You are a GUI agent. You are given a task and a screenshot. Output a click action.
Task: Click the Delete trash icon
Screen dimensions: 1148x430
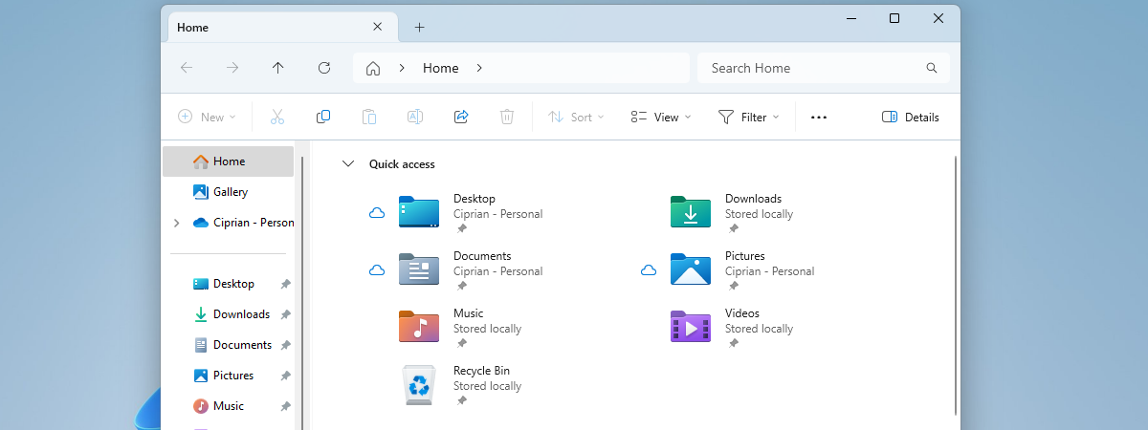click(x=507, y=117)
